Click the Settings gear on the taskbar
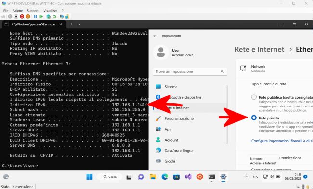Image resolution: width=313 pixels, height=189 pixels. (x=223, y=177)
